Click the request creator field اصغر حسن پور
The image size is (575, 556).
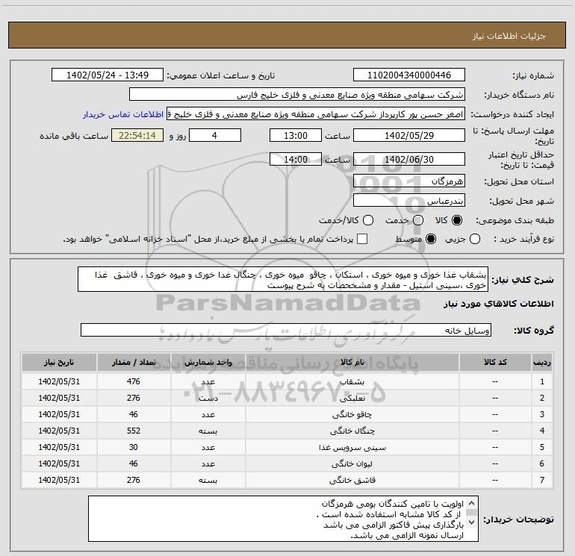coord(316,114)
